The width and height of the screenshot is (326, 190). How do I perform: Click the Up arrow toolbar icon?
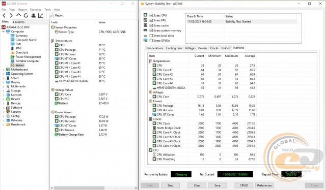tap(18, 15)
